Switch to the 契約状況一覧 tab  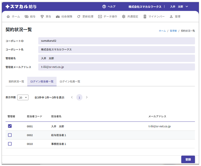click(16, 81)
